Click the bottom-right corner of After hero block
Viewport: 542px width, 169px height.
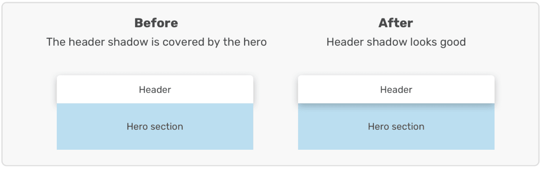coord(493,148)
